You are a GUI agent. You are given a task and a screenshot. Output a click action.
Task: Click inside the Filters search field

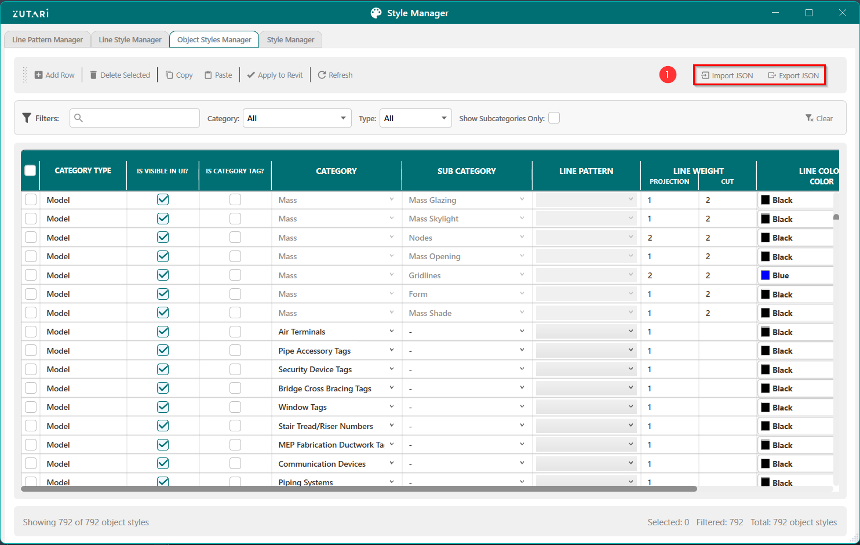[x=139, y=118]
